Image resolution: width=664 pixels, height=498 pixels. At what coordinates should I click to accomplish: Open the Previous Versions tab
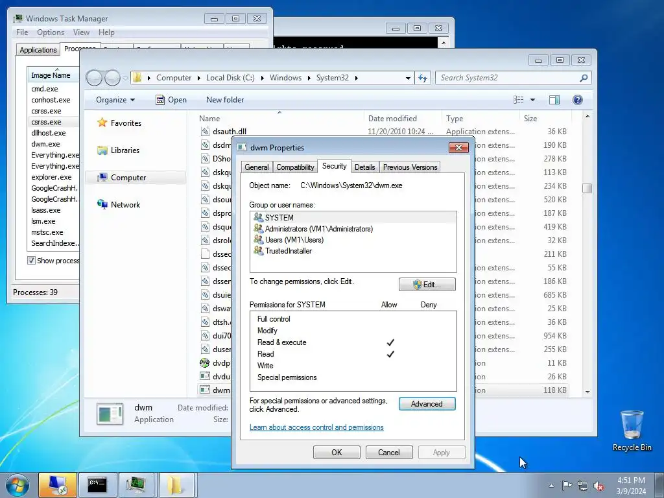coord(410,167)
